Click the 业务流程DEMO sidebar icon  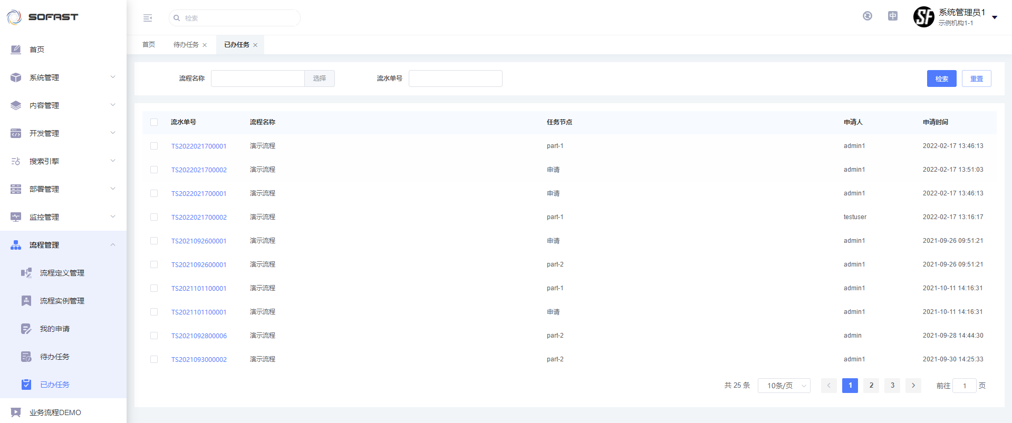point(16,412)
